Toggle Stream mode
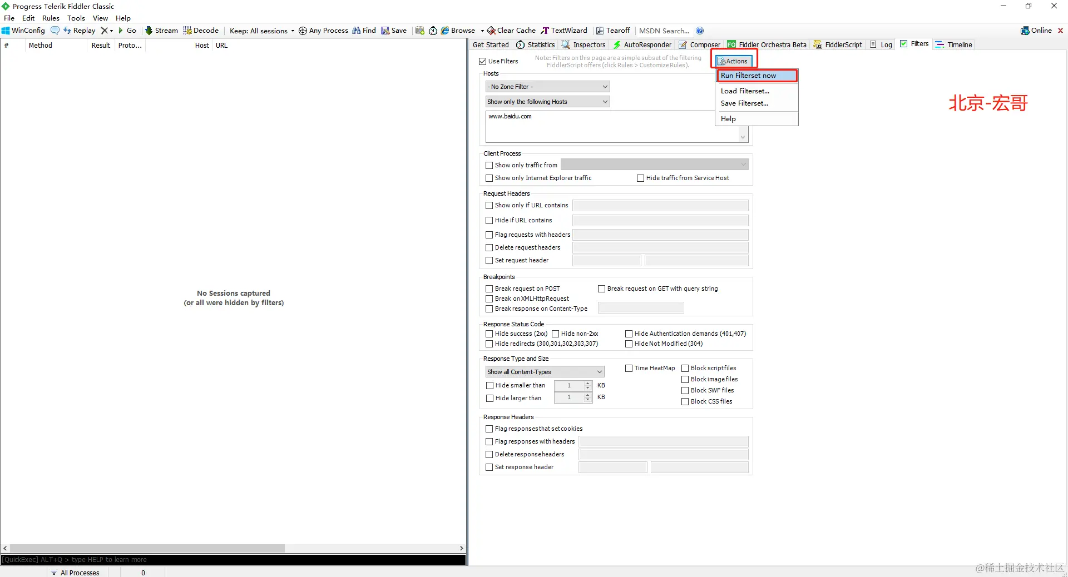This screenshot has height=577, width=1068. [x=161, y=31]
